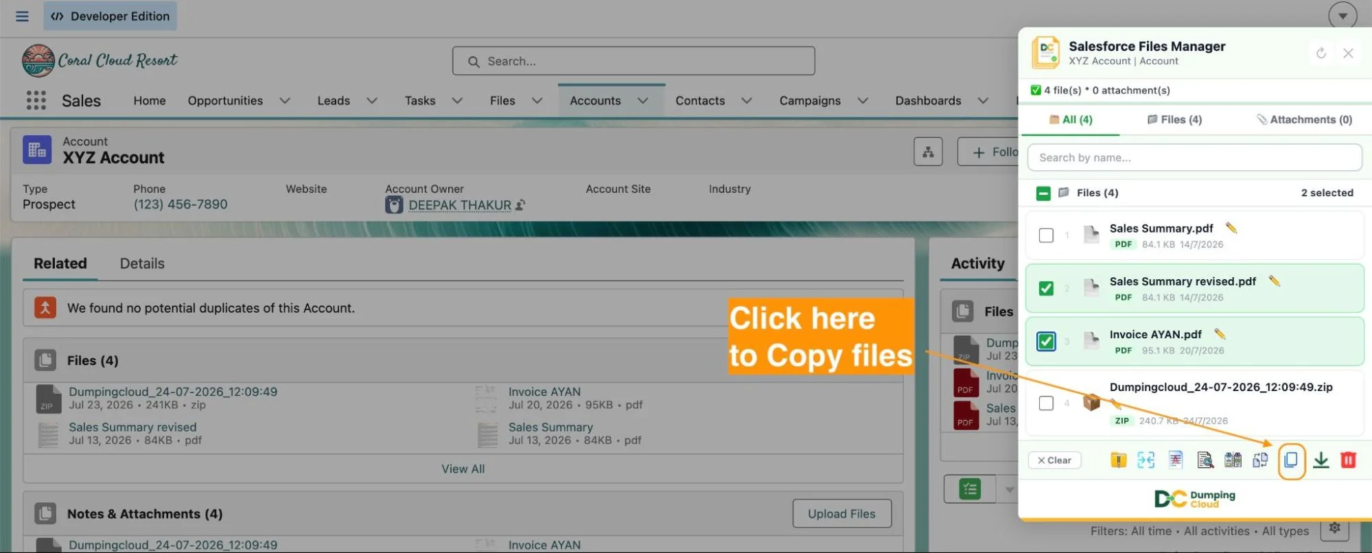Select the Sales Summary.pdf checkbox
This screenshot has width=1372, height=553.
1046,235
